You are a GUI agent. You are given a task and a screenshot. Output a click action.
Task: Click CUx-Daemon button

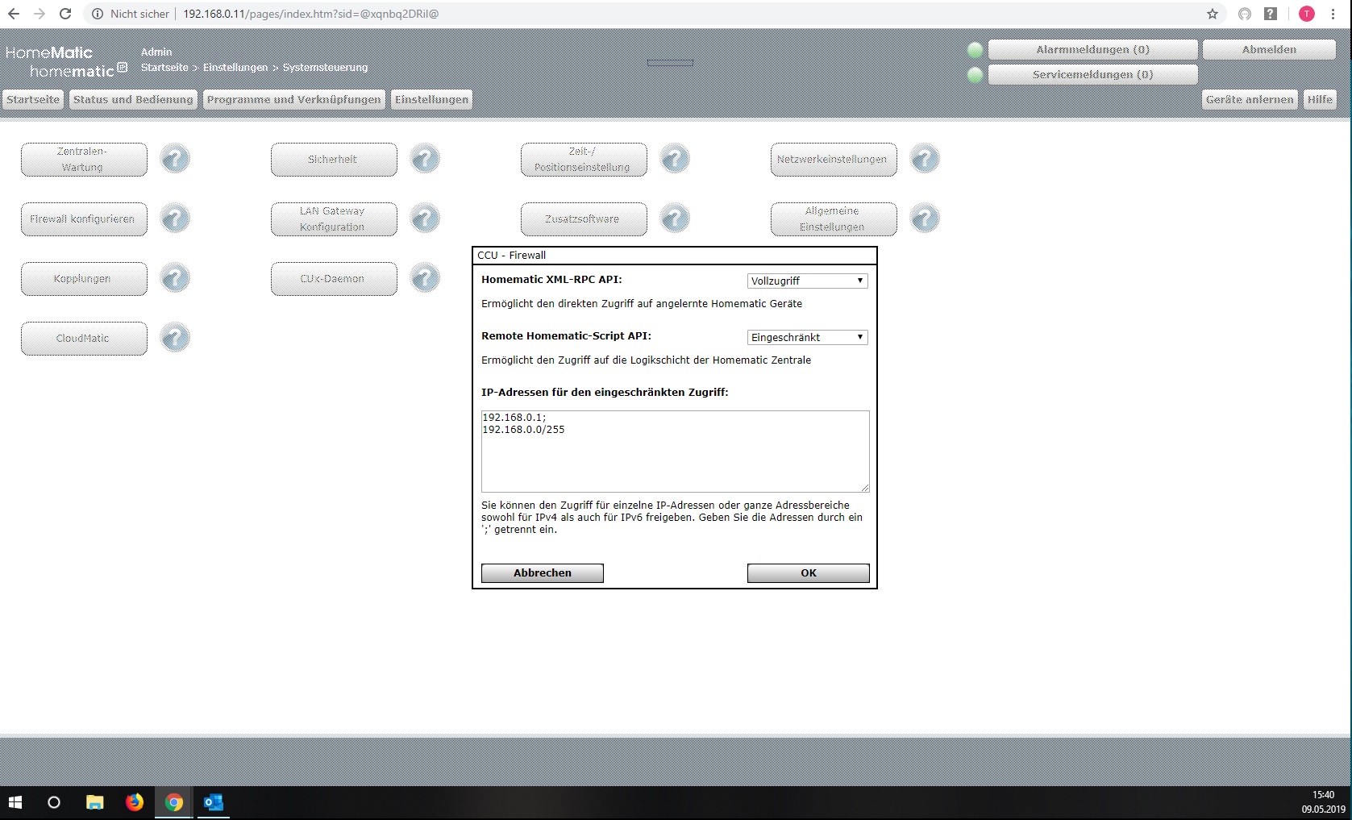[x=334, y=278]
